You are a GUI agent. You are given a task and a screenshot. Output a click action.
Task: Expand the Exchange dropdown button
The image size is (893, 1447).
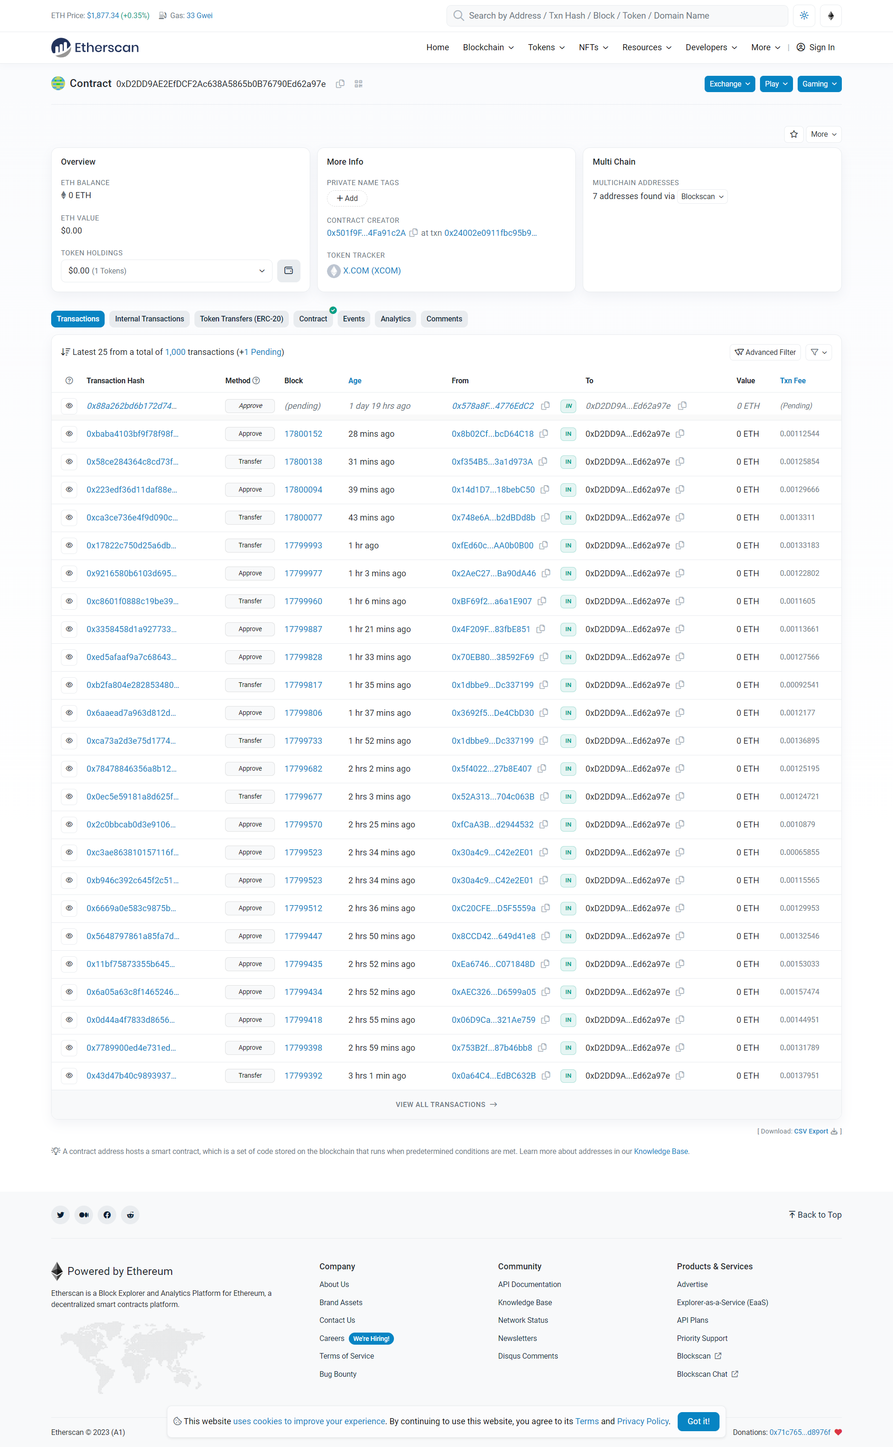point(729,84)
